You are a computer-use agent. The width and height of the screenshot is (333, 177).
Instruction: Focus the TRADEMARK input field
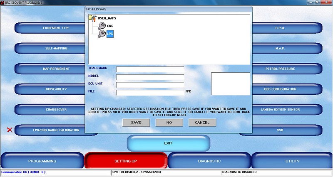pyautogui.click(x=150, y=69)
